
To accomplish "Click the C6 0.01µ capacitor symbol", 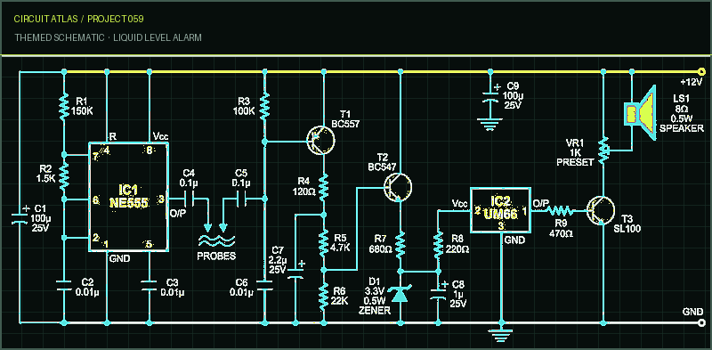I will [x=265, y=285].
